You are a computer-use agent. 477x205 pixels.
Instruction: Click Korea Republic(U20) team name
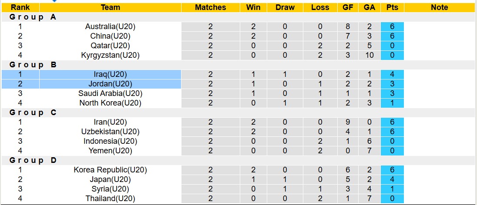(x=110, y=170)
